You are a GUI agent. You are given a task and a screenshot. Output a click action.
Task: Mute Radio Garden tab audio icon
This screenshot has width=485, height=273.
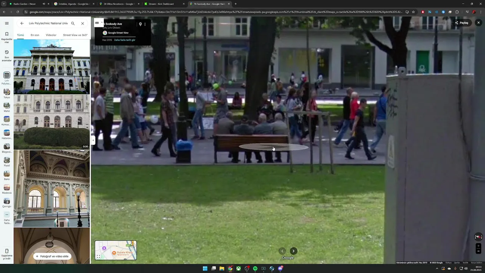(44, 4)
